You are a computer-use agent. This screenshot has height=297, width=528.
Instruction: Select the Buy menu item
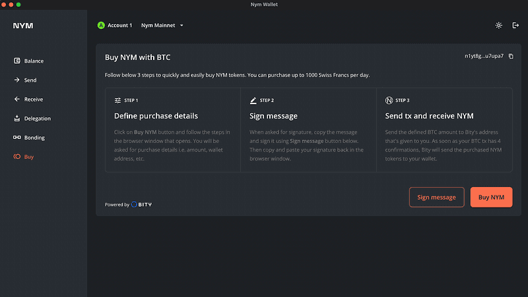pyautogui.click(x=24, y=157)
